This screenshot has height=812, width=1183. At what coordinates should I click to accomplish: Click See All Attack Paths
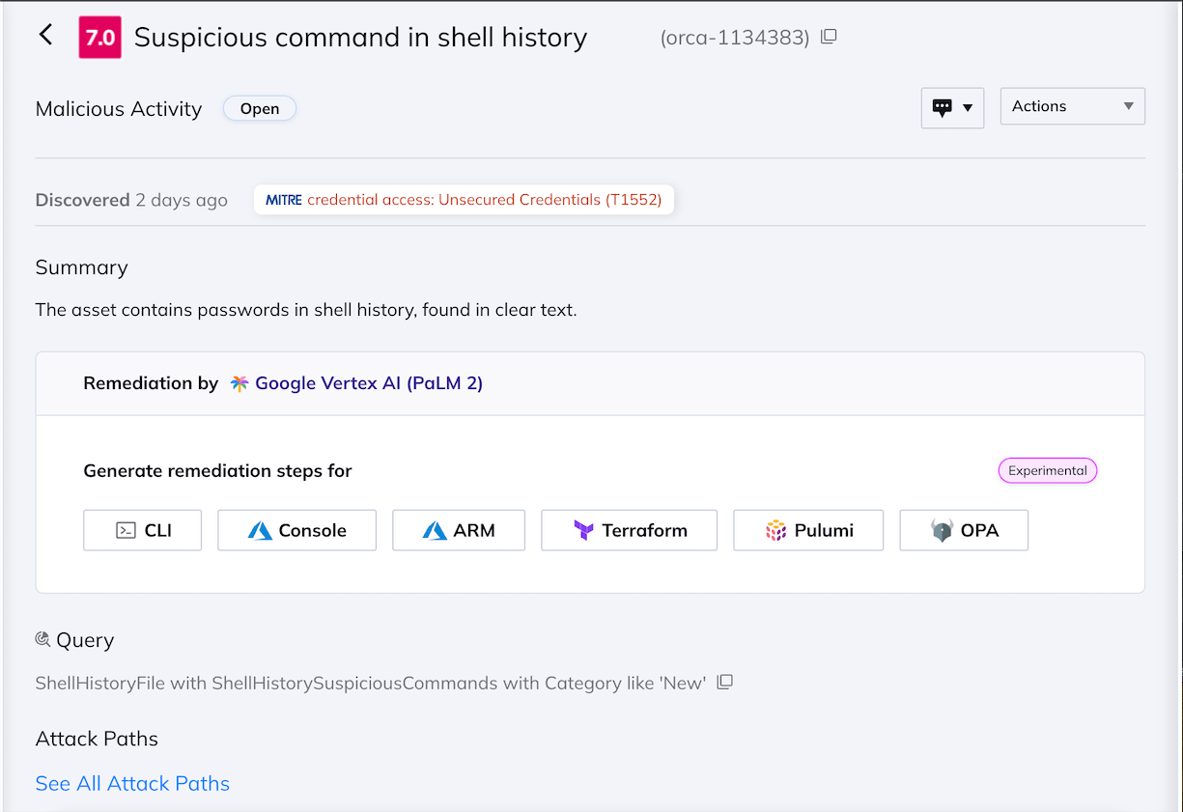coord(132,783)
